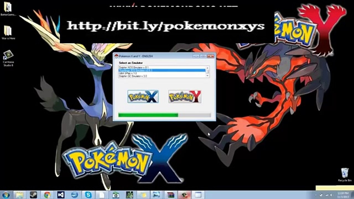Screen dimensions: 354x199
Task: Open the Camtasia Studio 8 desktop shortcut
Action: pos(8,59)
